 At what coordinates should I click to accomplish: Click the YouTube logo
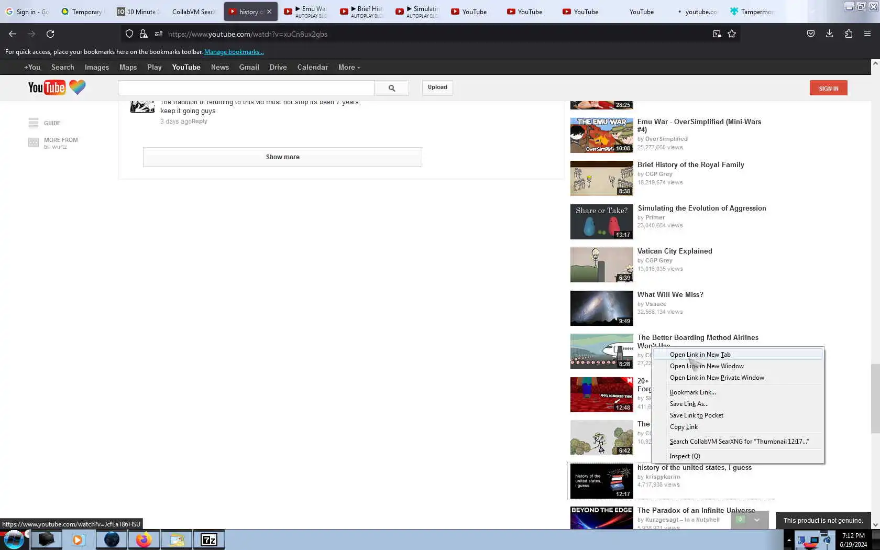coord(57,87)
